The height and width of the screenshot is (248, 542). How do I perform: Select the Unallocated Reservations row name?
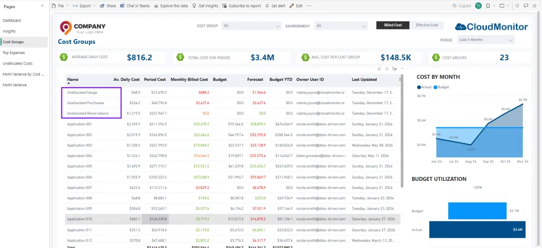[x=87, y=113]
